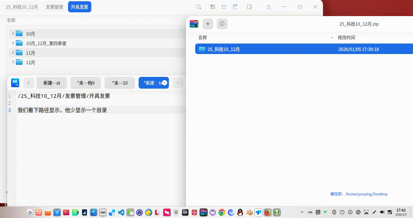This screenshot has width=413, height=218.
Task: Expand the 11月 folder
Action: [13, 52]
